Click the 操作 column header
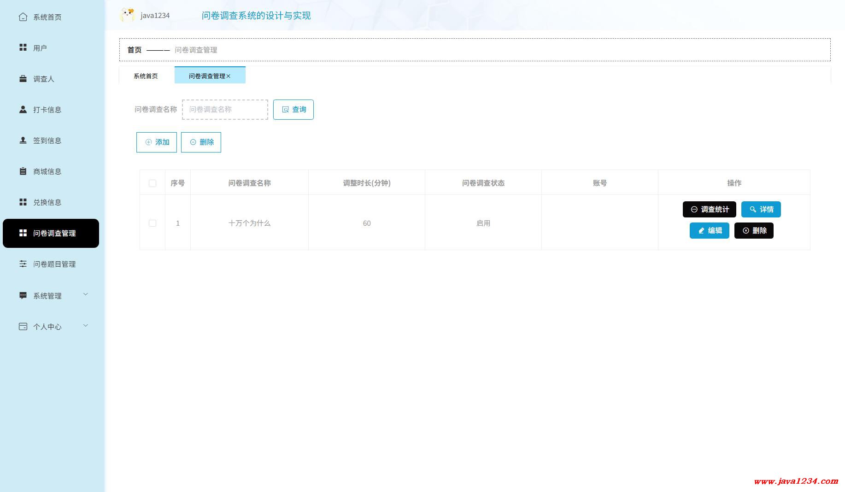This screenshot has width=845, height=492. pyautogui.click(x=734, y=183)
